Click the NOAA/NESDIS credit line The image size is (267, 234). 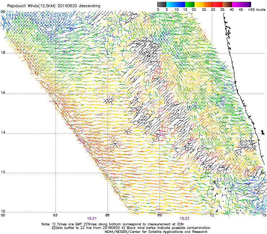156,232
